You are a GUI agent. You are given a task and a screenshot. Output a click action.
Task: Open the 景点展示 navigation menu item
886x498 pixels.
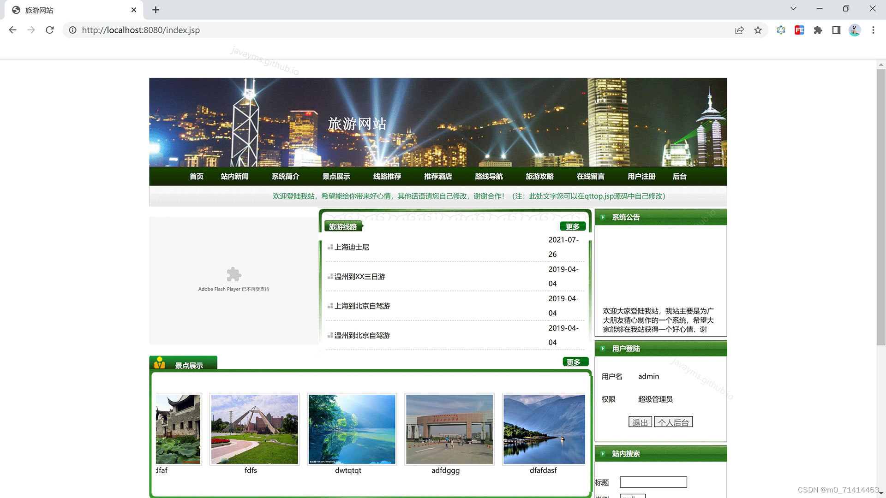[336, 176]
